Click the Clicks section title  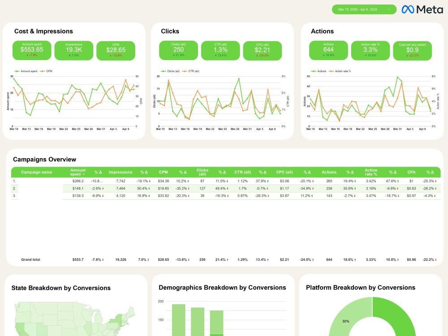coord(170,31)
